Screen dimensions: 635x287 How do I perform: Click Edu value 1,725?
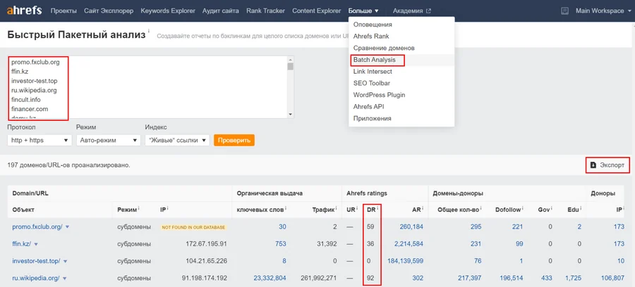tap(573, 279)
